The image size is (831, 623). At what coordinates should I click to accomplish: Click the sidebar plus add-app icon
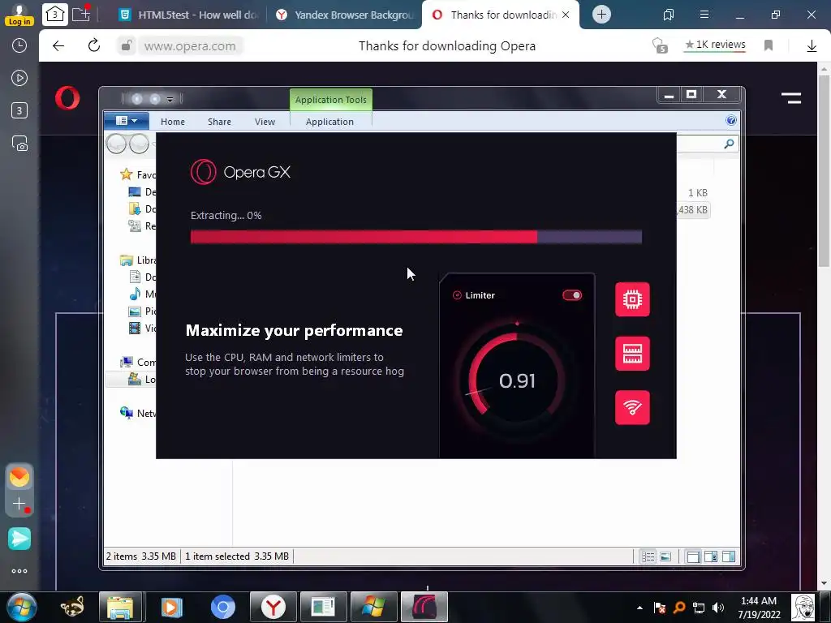(x=19, y=504)
